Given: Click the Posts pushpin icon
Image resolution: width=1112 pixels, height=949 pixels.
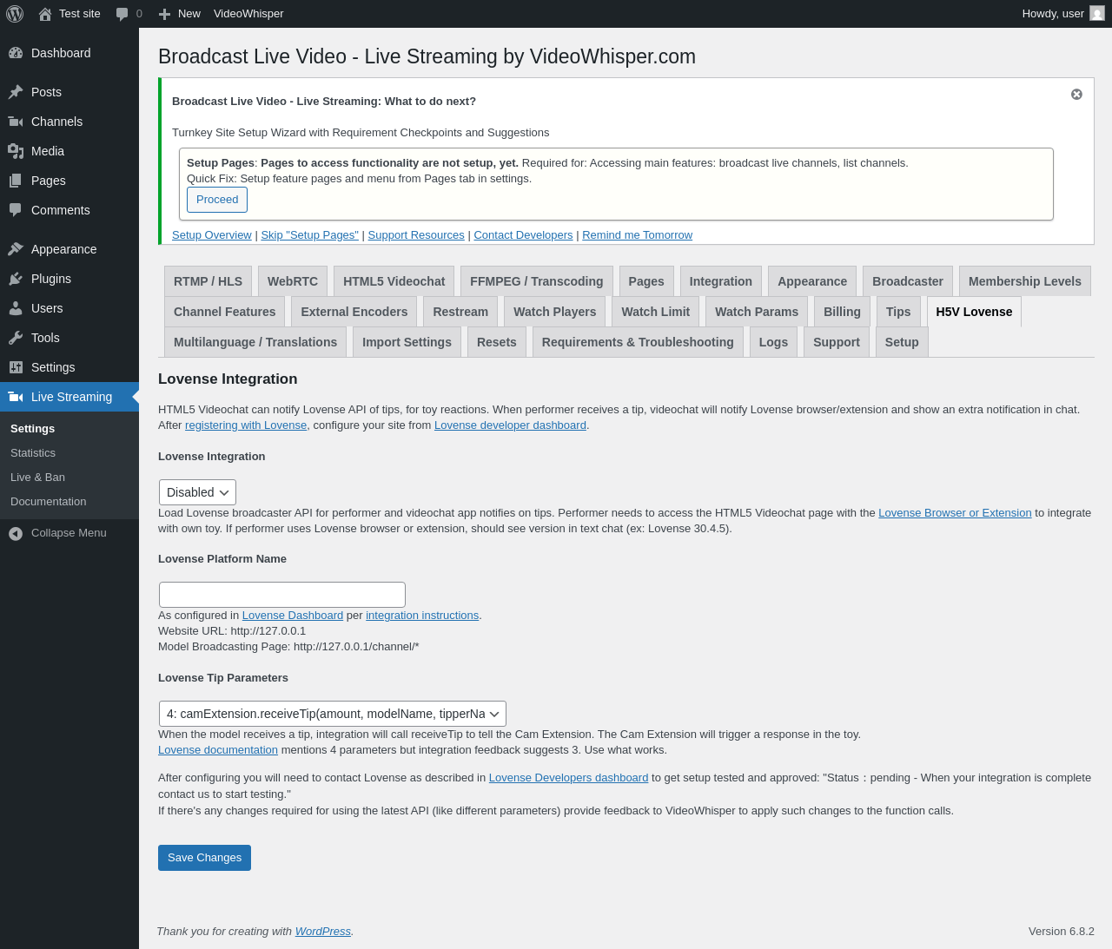Looking at the screenshot, I should [16, 92].
